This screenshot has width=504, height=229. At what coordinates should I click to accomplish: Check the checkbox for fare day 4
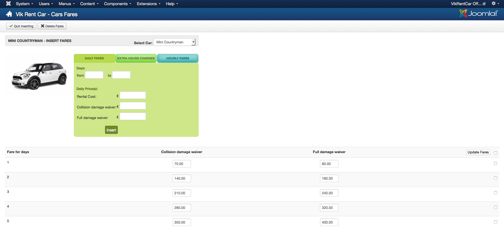click(496, 207)
